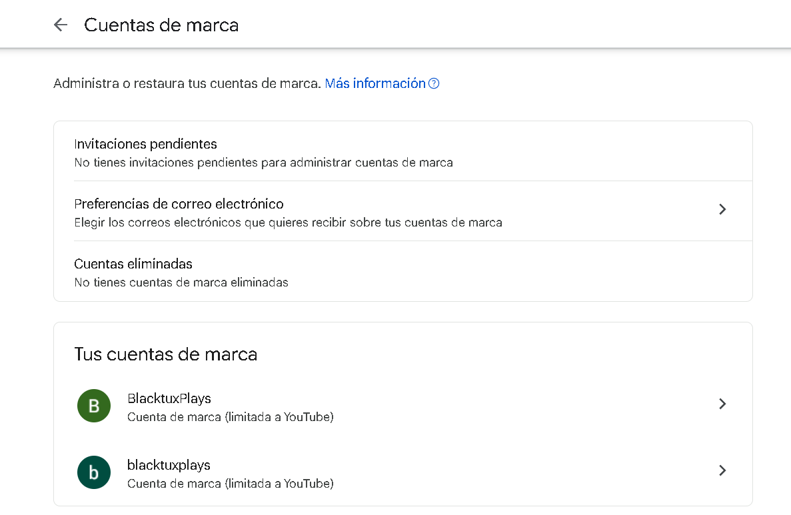This screenshot has width=791, height=515.
Task: Click the Tus cuentas de marca heading
Action: pyautogui.click(x=165, y=354)
